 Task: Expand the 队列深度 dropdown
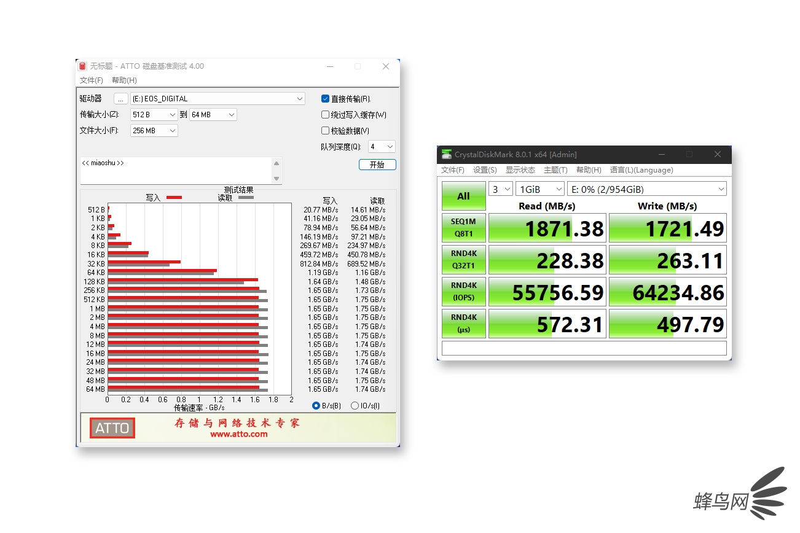coord(389,147)
